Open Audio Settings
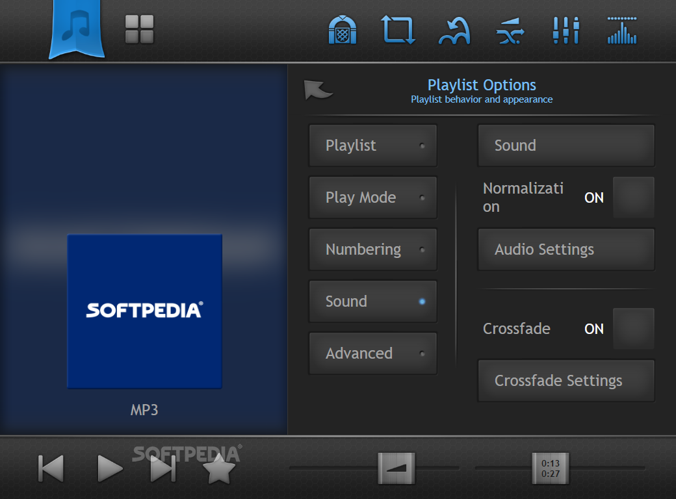The width and height of the screenshot is (676, 499). pyautogui.click(x=566, y=249)
